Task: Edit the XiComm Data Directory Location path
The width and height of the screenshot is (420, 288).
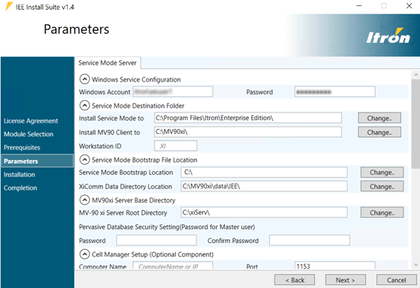Action: 264,186
